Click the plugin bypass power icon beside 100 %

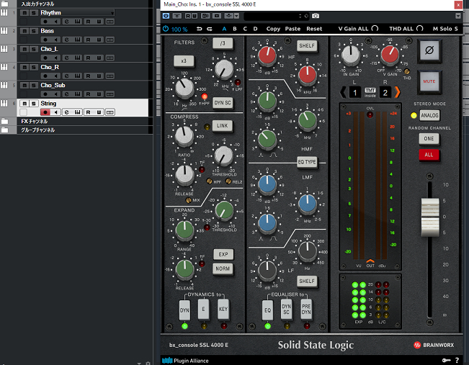(x=166, y=29)
